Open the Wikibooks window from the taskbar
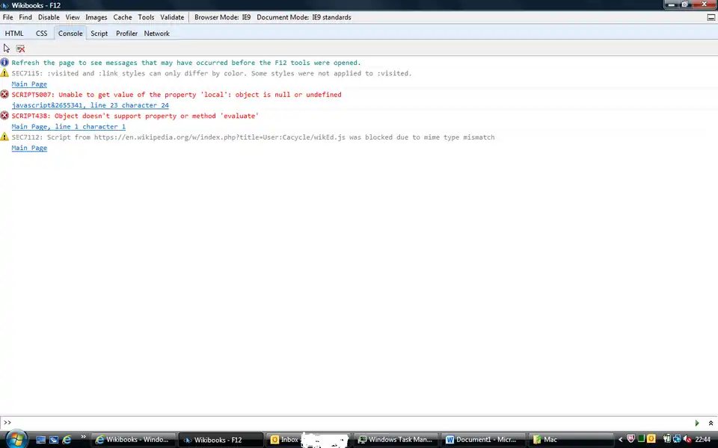This screenshot has height=448, width=718. click(x=135, y=439)
